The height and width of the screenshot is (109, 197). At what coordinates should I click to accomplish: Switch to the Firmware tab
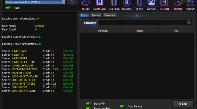click(x=110, y=15)
